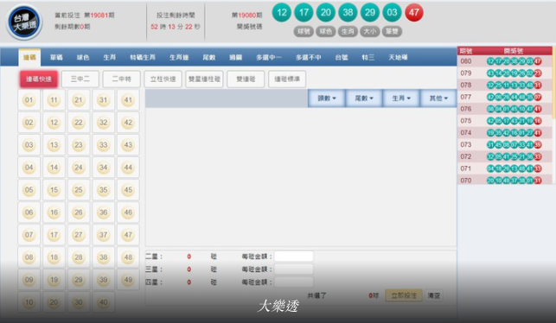Focus the 四星 amount input field

(294, 282)
